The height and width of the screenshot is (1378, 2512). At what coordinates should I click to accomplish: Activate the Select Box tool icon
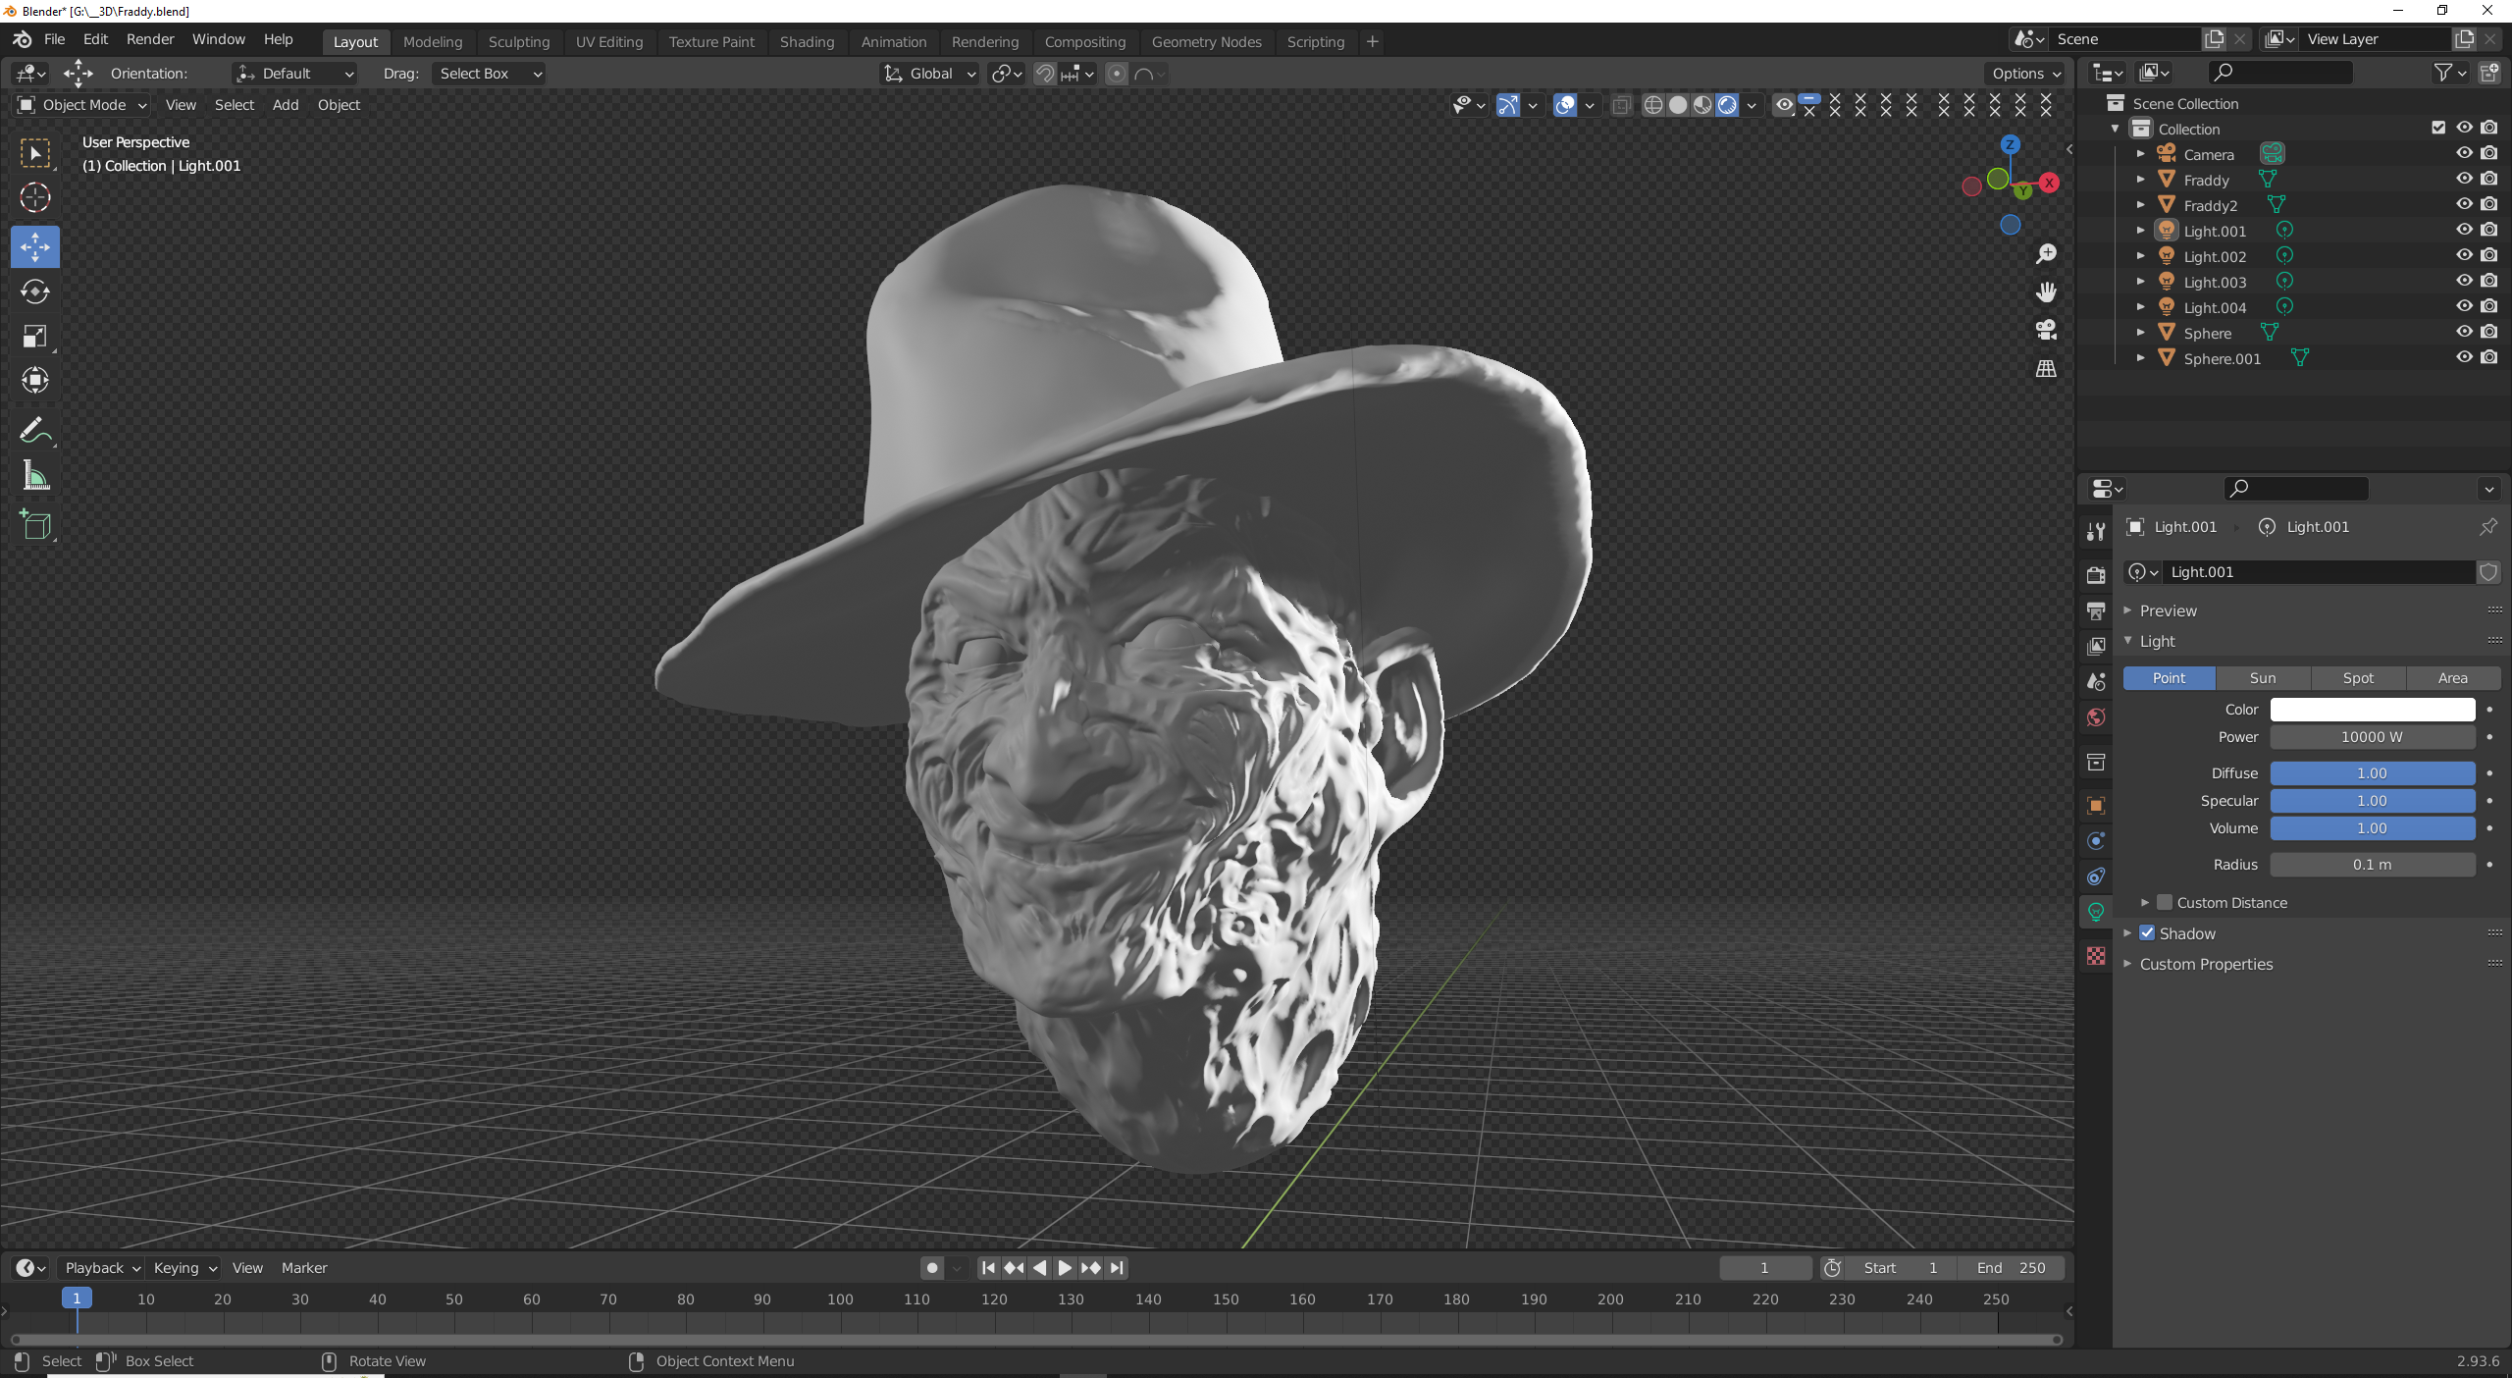point(35,153)
